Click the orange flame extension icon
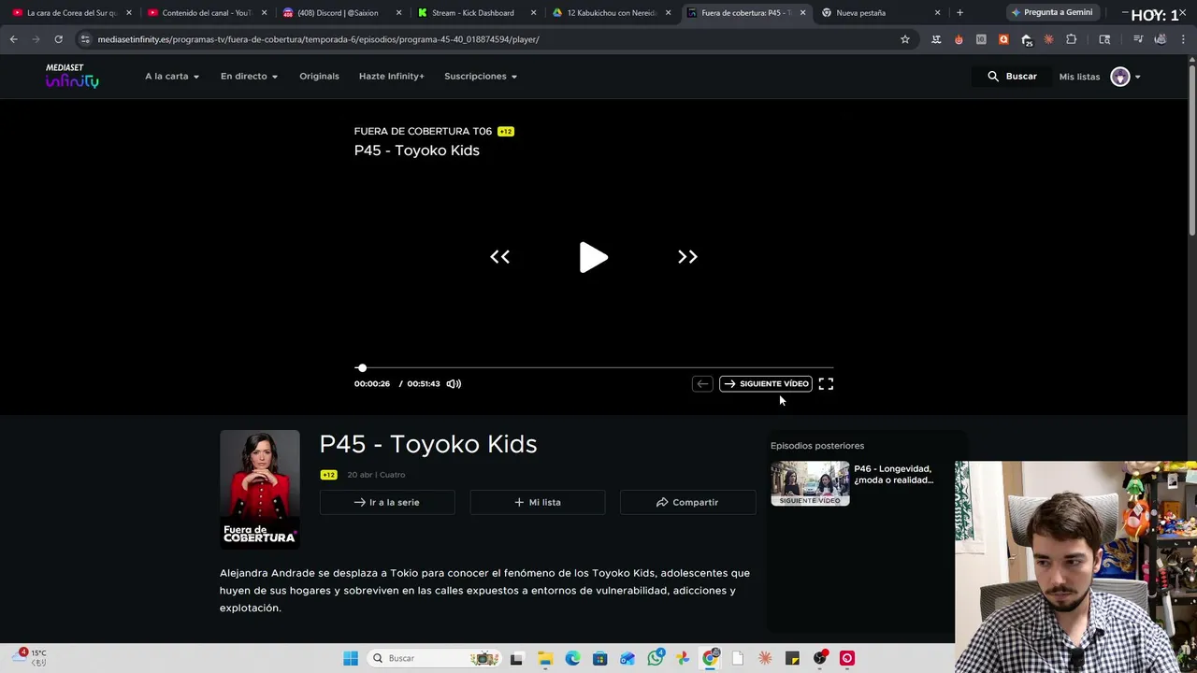 959,39
